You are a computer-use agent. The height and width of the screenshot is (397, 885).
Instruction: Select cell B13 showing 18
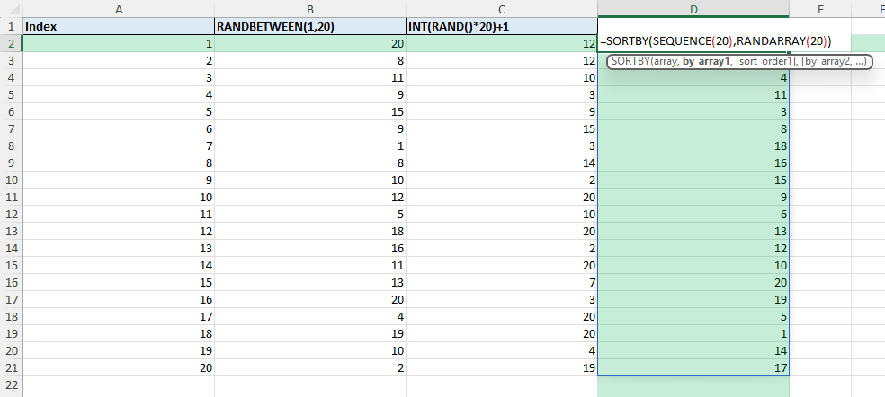coord(310,231)
